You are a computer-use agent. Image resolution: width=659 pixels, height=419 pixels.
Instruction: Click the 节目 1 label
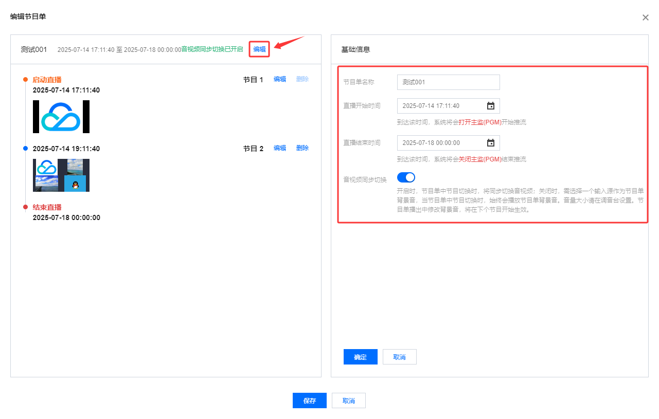253,80
